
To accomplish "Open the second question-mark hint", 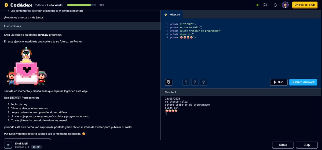I will tap(195, 82).
